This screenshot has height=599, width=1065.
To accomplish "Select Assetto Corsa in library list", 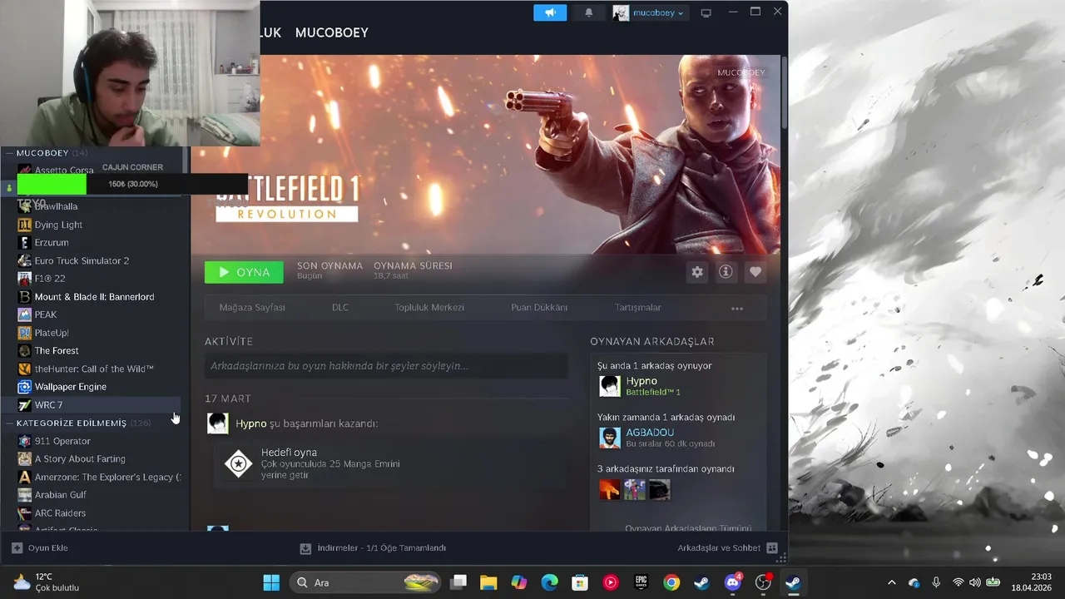I will tap(64, 171).
